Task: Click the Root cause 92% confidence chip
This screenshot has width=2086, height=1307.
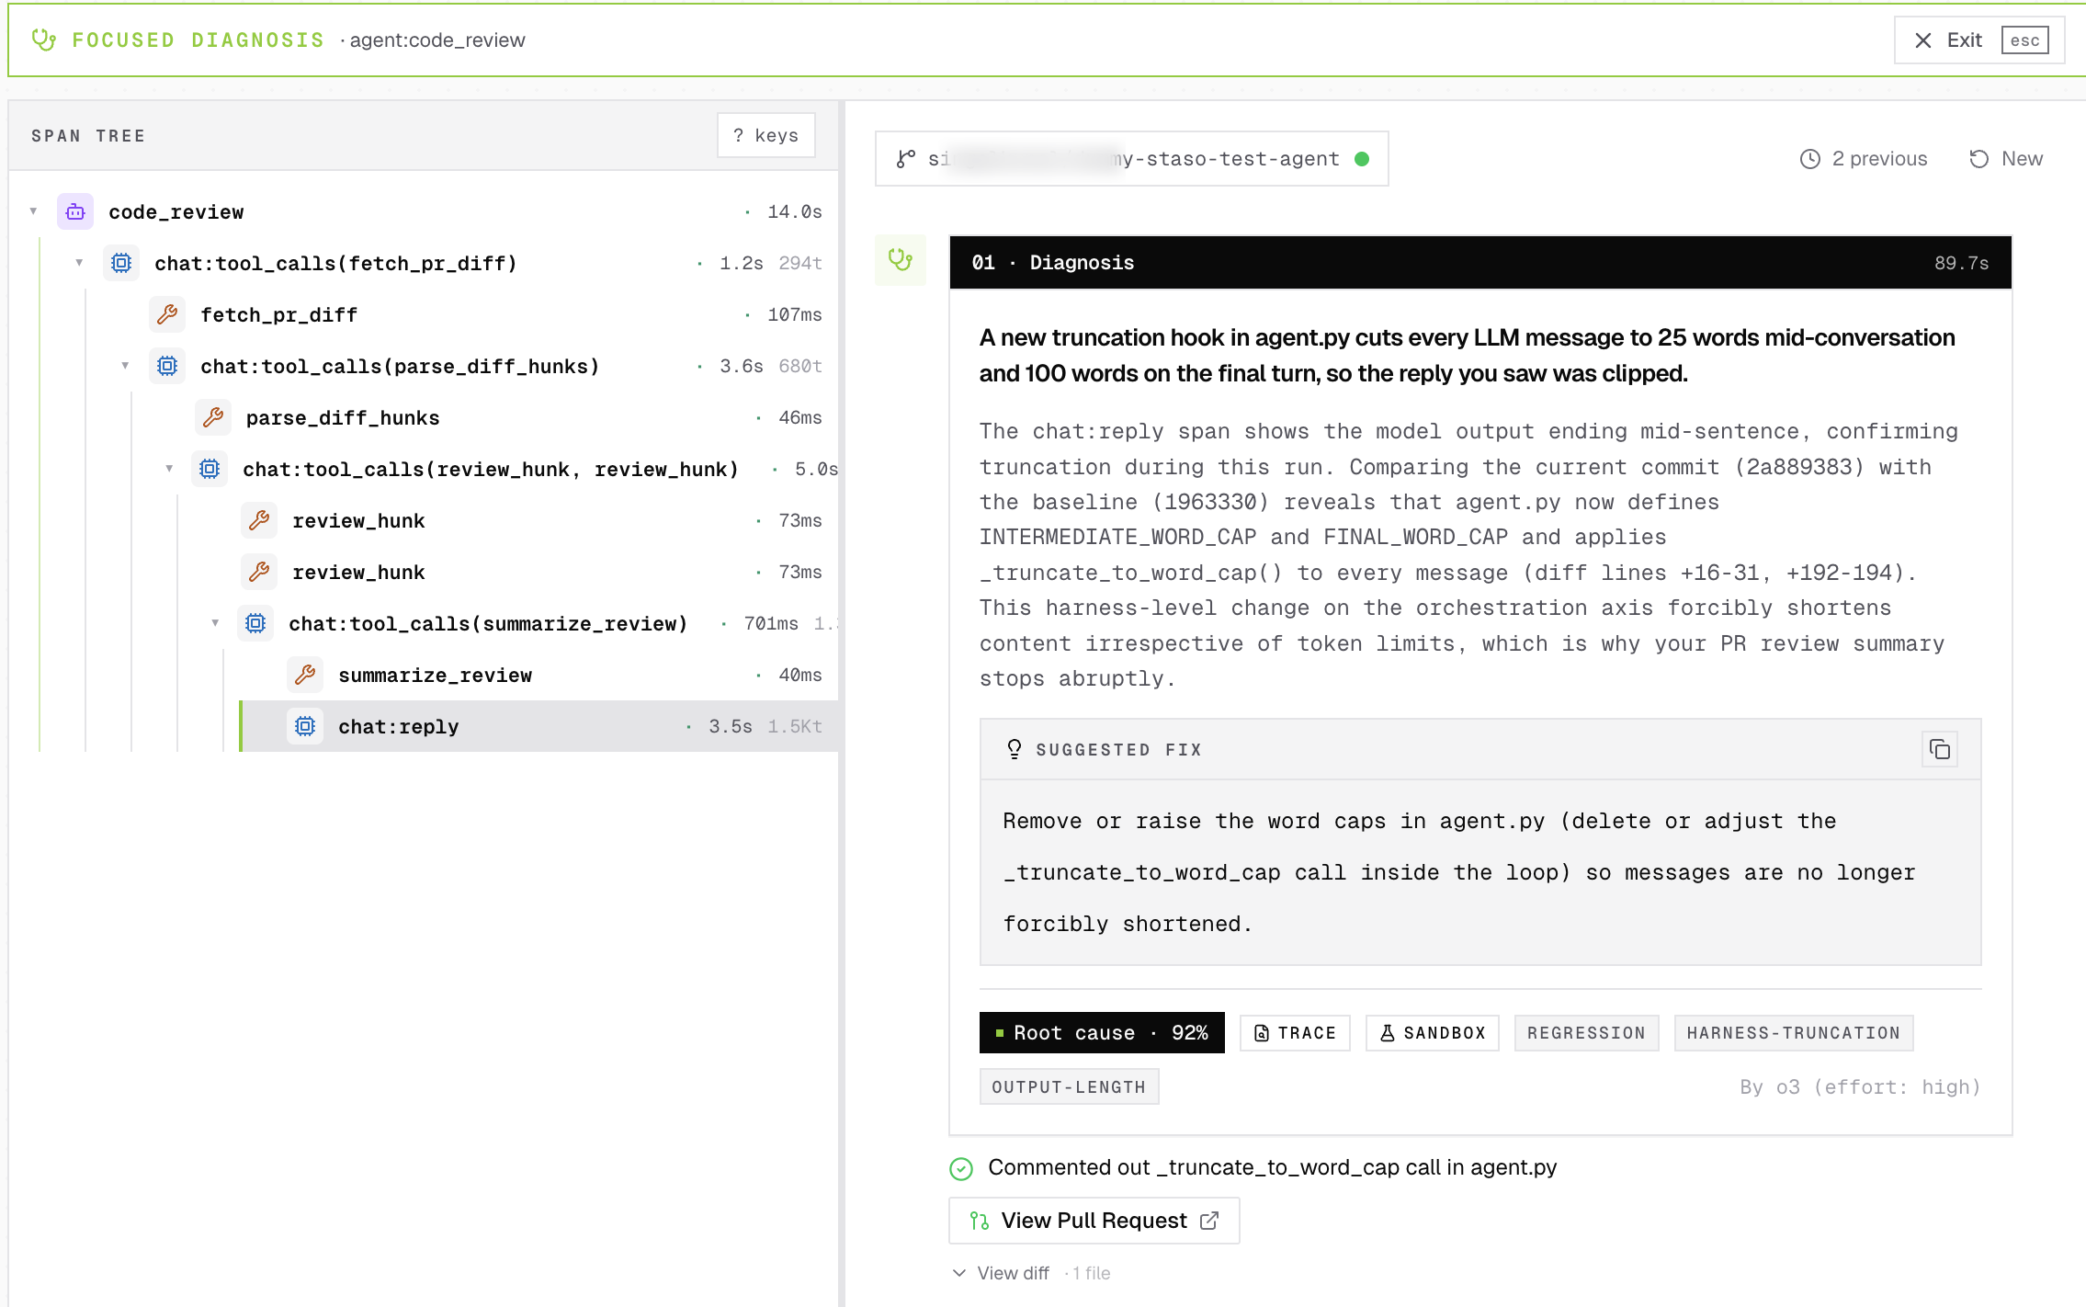Action: tap(1102, 1032)
